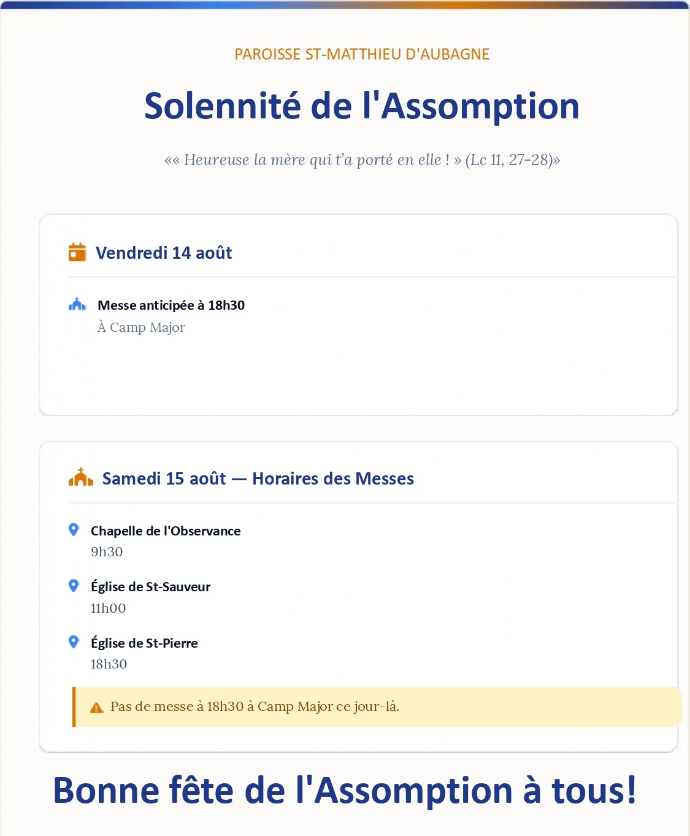Click the 11h00 time under St-Sauveur

(108, 608)
